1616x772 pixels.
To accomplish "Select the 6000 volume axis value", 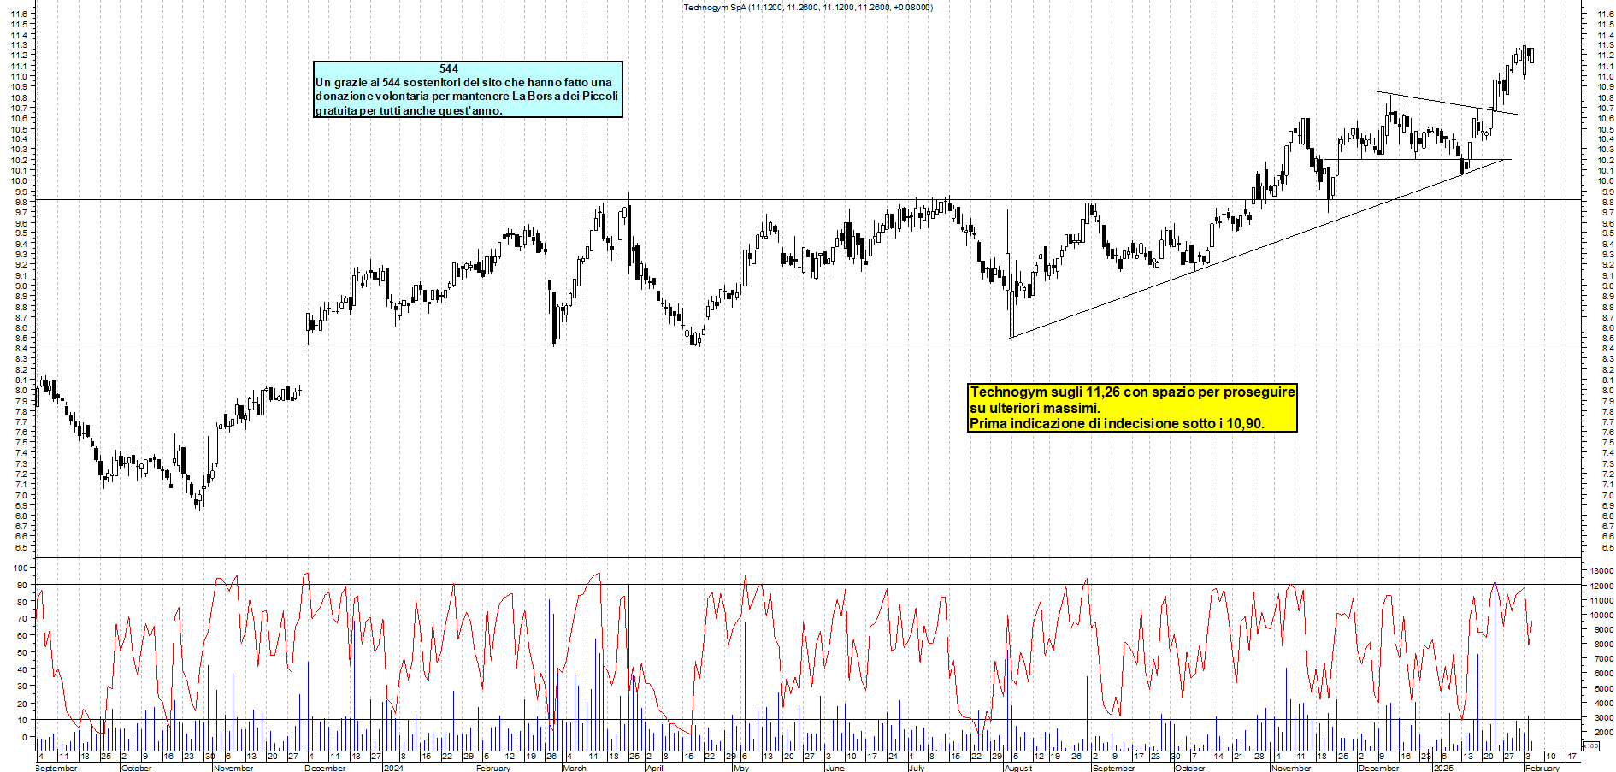I will click(x=1603, y=673).
